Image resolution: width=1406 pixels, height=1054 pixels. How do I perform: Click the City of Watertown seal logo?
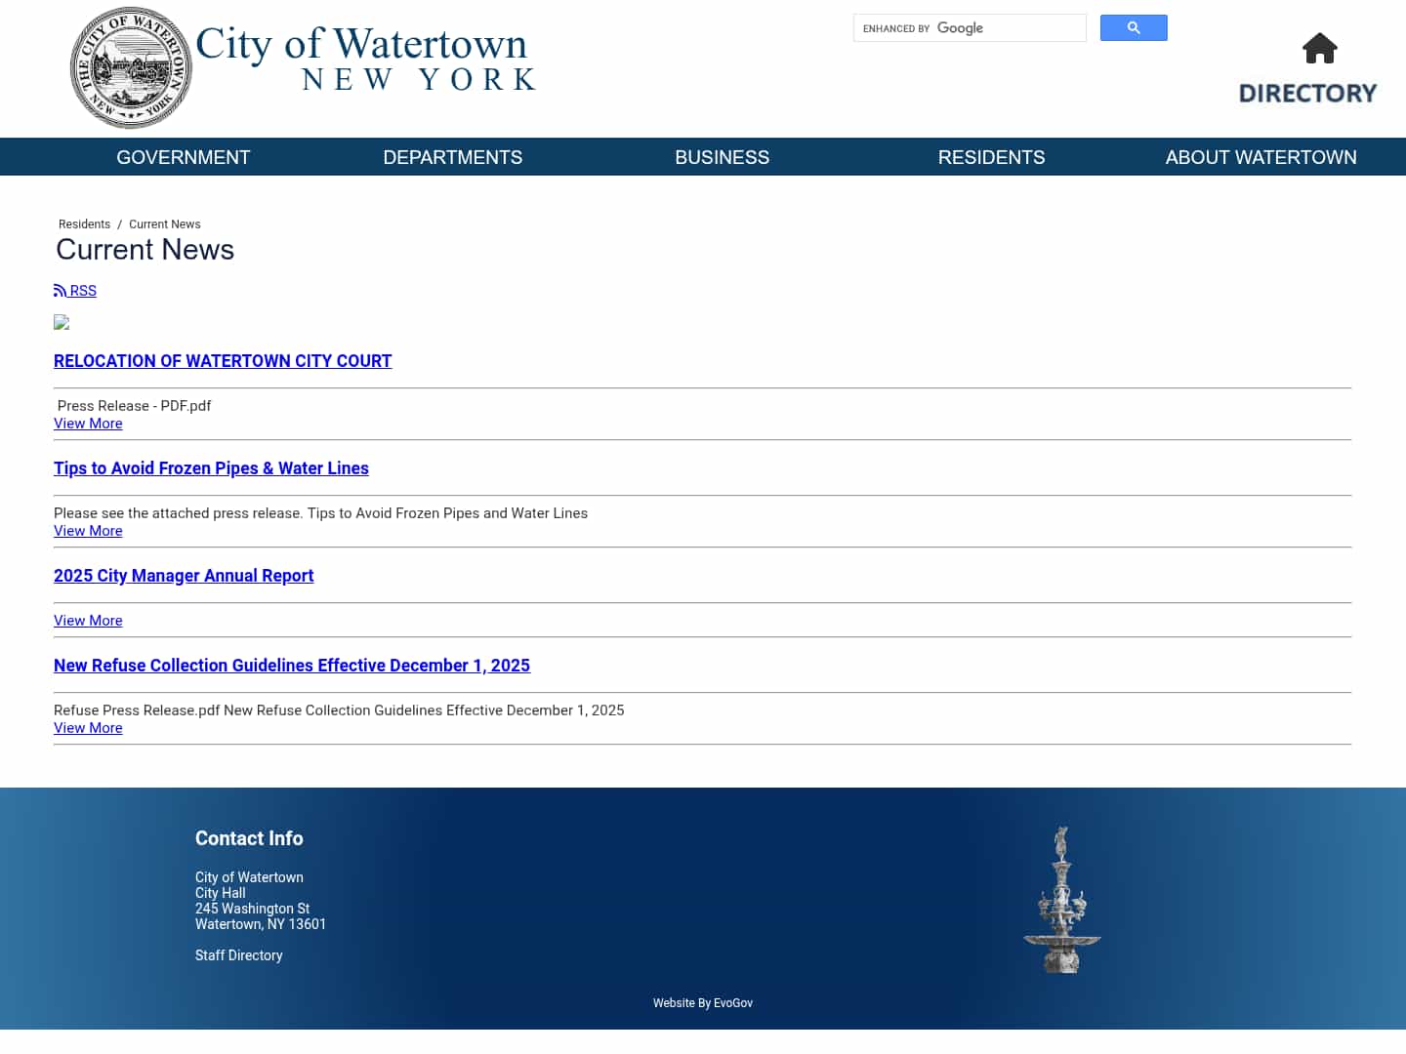click(131, 67)
